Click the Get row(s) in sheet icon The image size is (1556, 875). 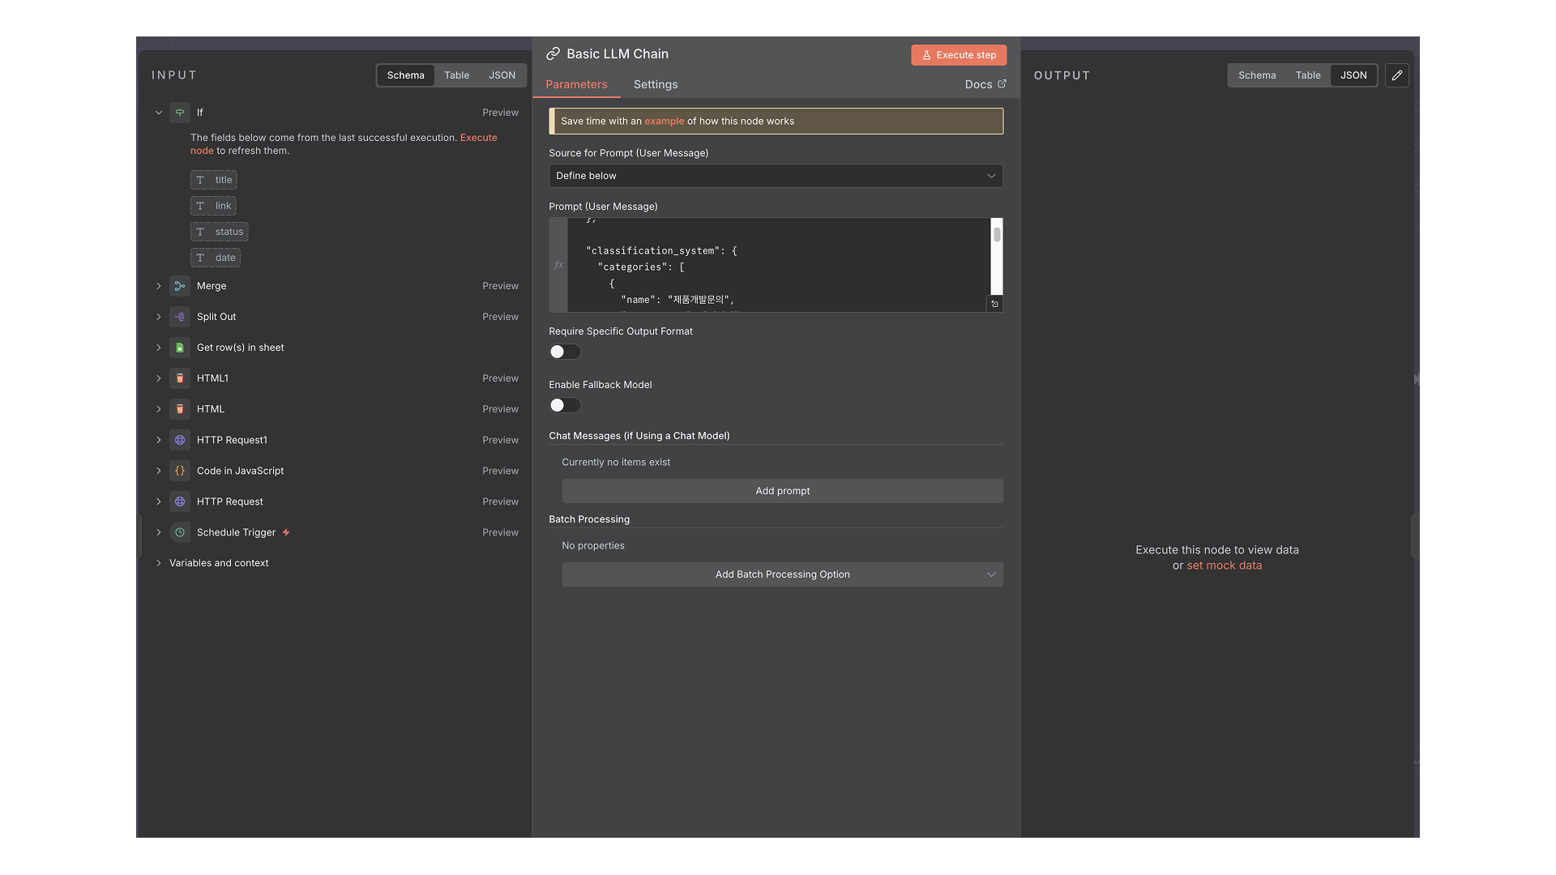(180, 348)
